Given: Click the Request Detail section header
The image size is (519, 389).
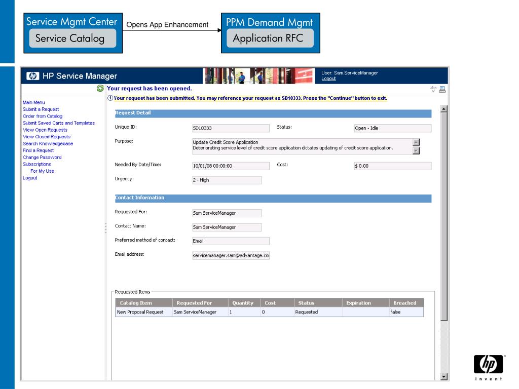Looking at the screenshot, I should pos(273,113).
